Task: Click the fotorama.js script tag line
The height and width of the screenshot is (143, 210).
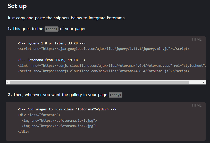Action: point(104,71)
